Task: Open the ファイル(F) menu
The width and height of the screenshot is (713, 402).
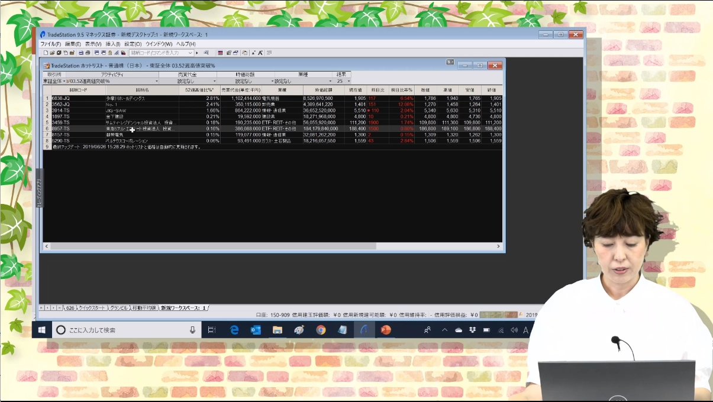Action: [x=50, y=44]
